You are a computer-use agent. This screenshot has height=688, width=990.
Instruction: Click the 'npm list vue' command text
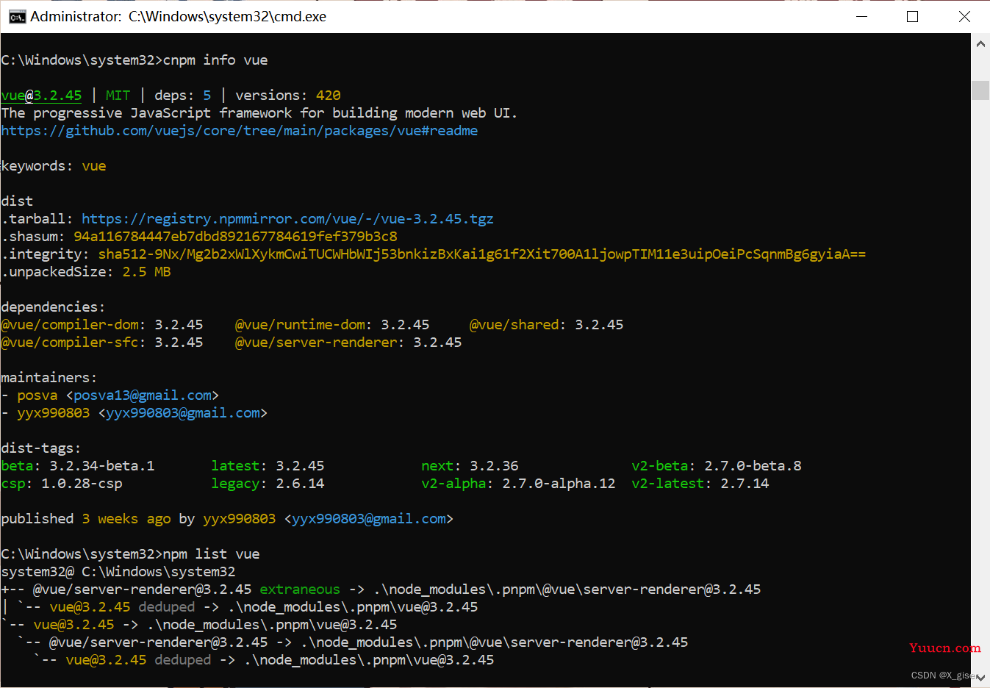click(211, 554)
